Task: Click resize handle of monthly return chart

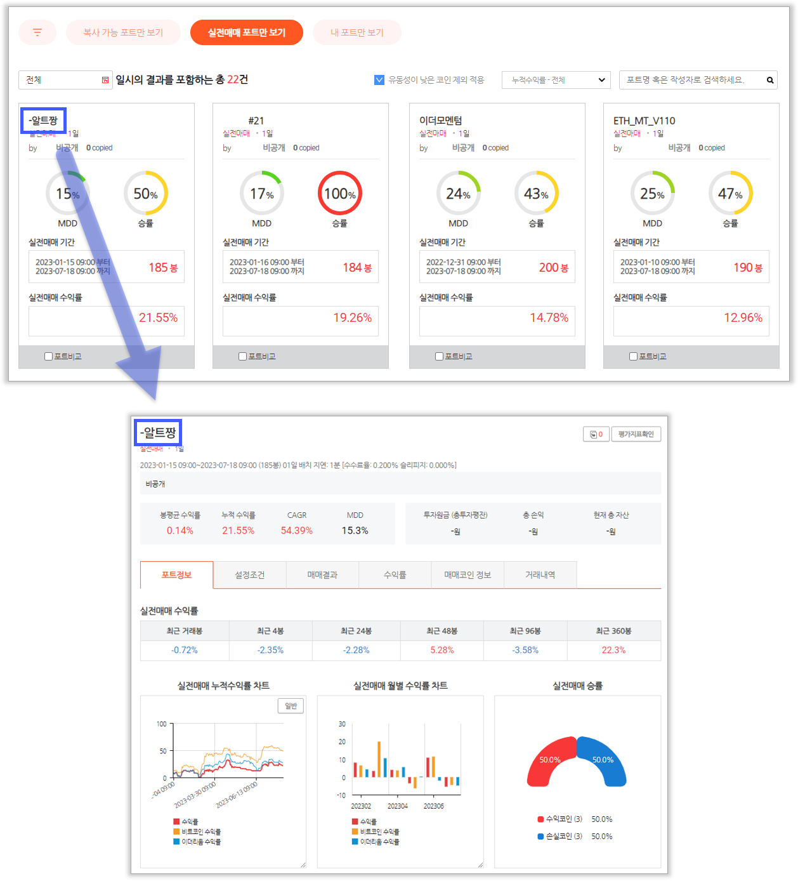Action: [x=480, y=864]
